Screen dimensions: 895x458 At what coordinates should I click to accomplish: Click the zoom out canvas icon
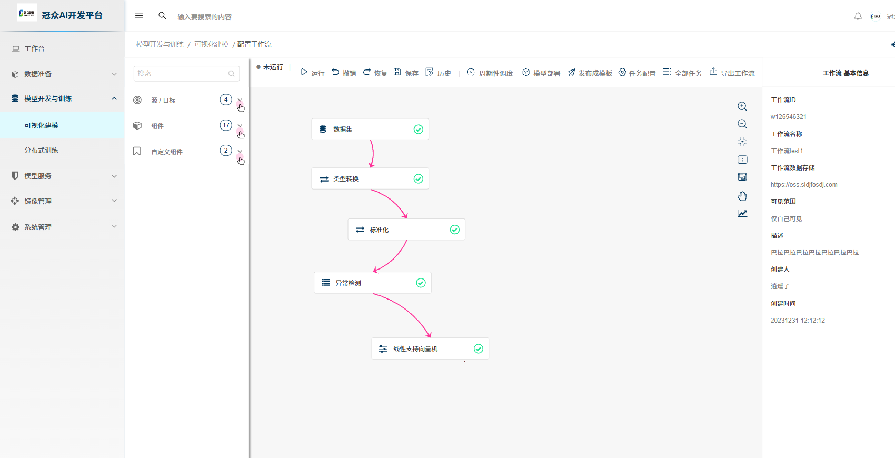pyautogui.click(x=742, y=124)
